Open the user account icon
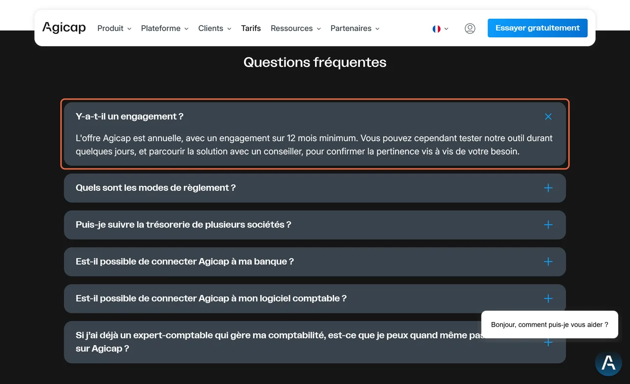 [470, 29]
